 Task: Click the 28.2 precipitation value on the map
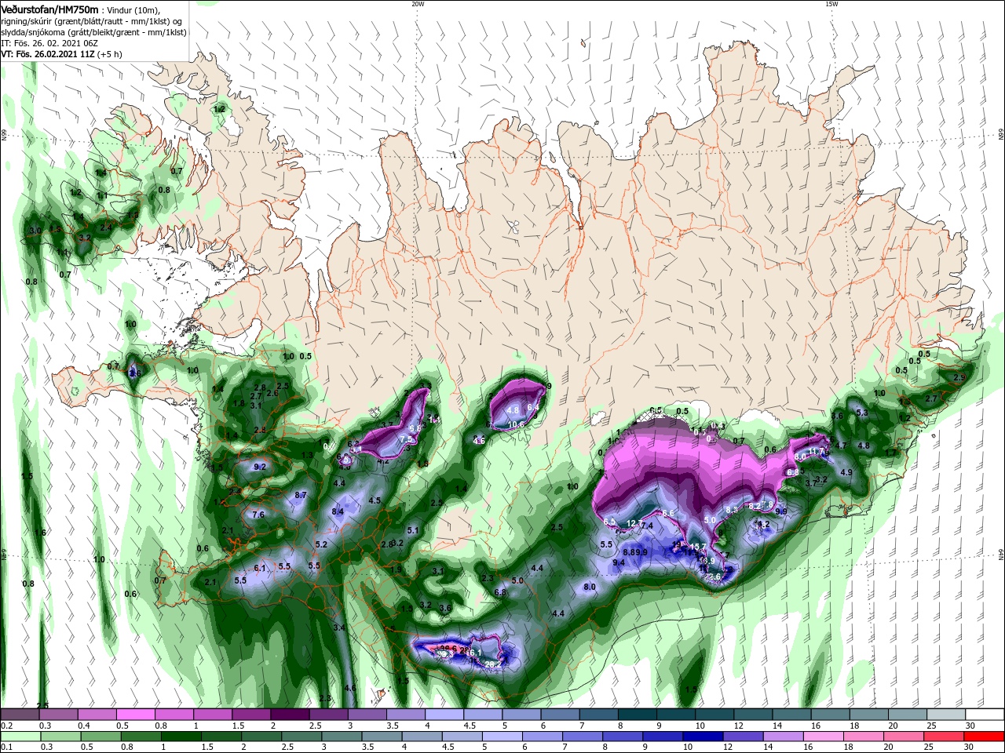[x=492, y=664]
